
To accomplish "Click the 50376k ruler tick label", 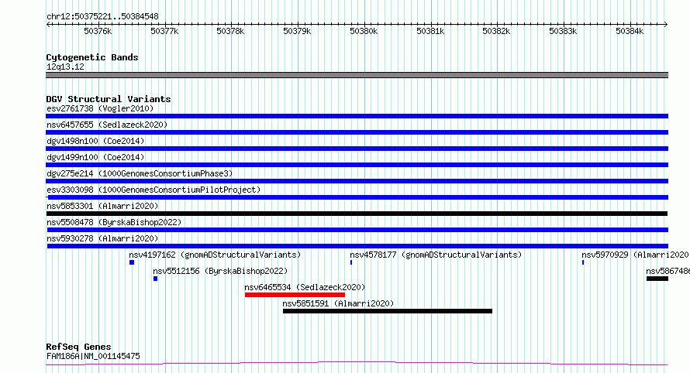I will point(98,31).
